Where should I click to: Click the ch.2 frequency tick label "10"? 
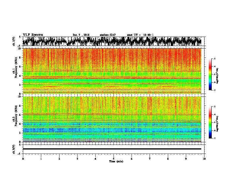click(x=19, y=97)
